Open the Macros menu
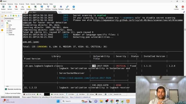The width and height of the screenshot is (186, 104). (x=46, y=4)
